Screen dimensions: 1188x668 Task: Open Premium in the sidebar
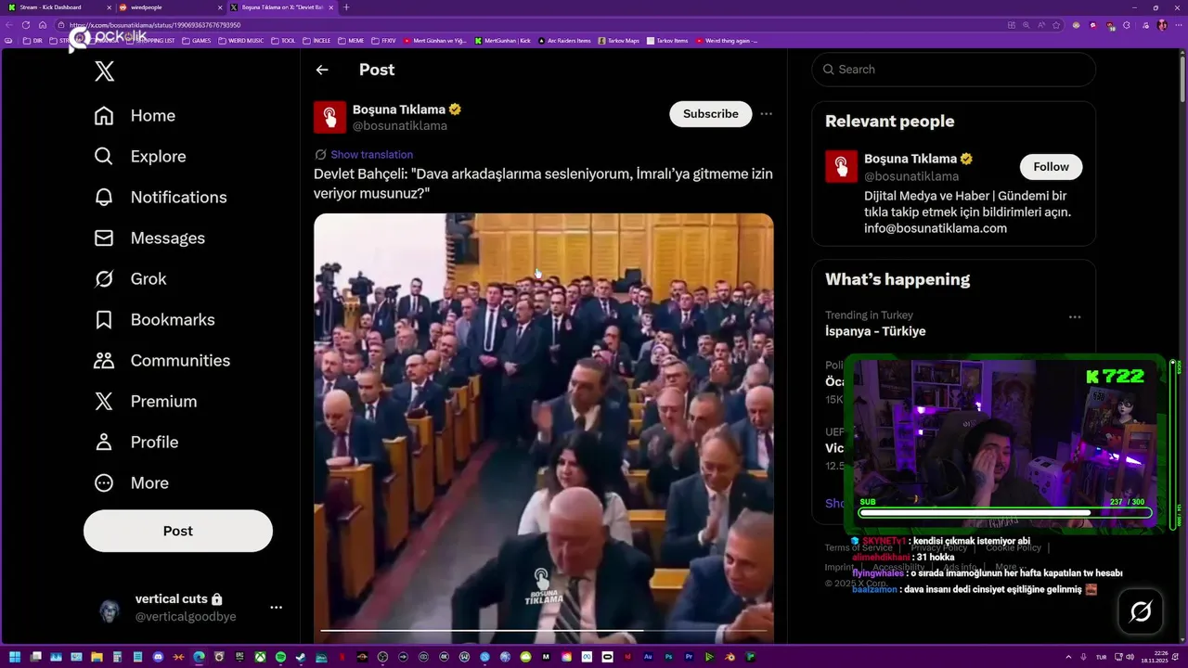coord(146,401)
